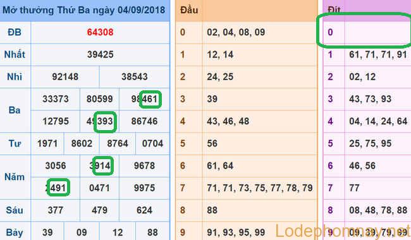The width and height of the screenshot is (411, 240).
Task: Click Đầu row 1 values '12, 14'
Action: click(220, 54)
